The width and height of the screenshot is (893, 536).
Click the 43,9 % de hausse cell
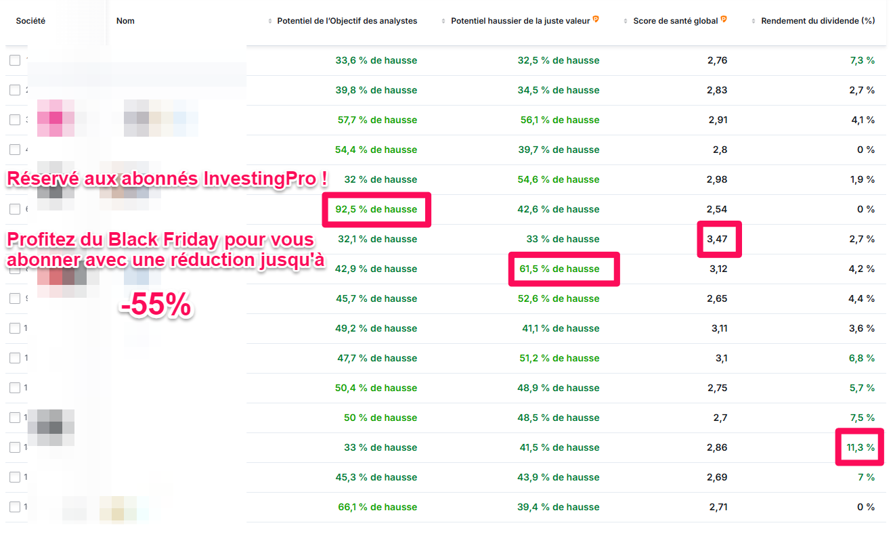coord(559,477)
